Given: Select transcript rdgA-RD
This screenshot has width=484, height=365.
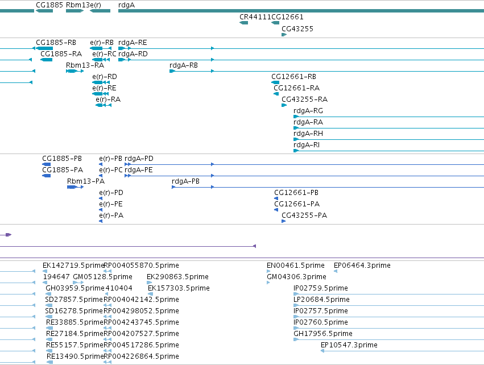Looking at the screenshot, I should [133, 53].
